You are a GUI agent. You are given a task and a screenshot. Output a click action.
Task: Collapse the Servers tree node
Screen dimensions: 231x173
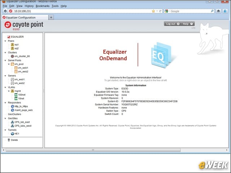click(x=5, y=76)
